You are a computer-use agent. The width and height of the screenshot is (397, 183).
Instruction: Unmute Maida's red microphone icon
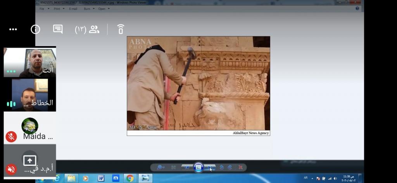point(11,136)
